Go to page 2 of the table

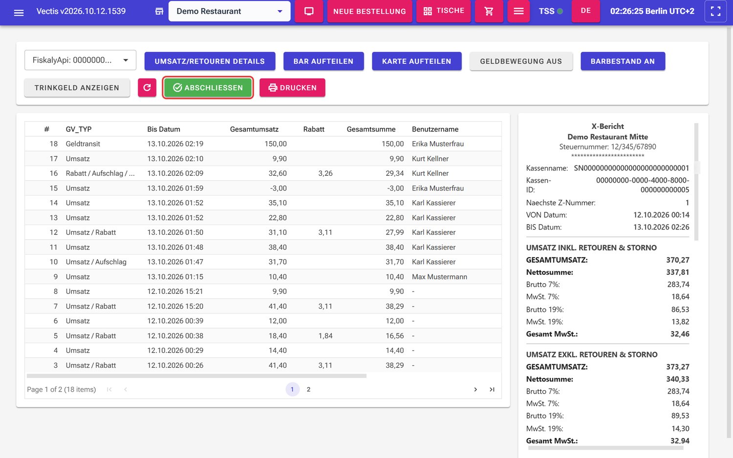(x=308, y=389)
